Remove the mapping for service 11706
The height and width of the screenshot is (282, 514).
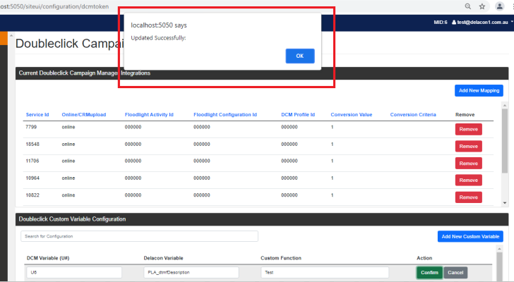[x=468, y=164]
